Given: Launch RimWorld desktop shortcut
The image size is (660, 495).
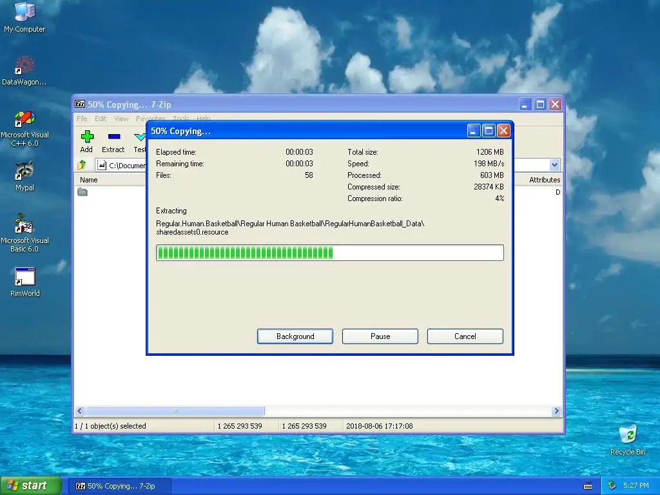Looking at the screenshot, I should [x=24, y=282].
